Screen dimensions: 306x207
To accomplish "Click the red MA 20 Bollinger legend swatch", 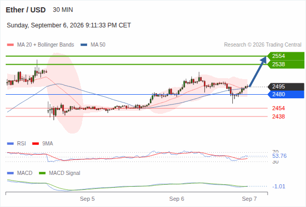I will click(10, 45).
